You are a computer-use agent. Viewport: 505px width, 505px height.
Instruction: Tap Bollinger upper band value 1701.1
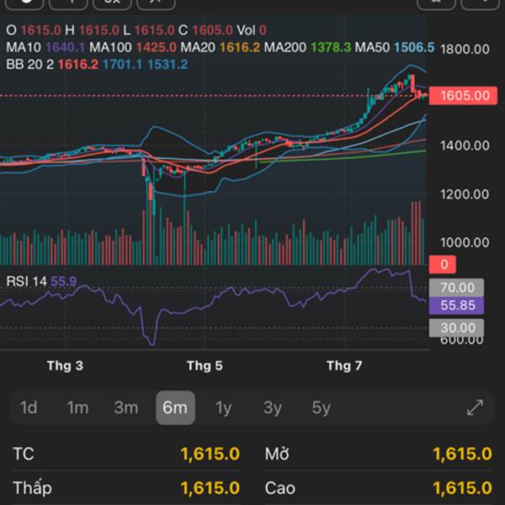122,65
